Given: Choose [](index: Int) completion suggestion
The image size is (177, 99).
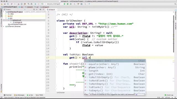Looking at the screenshot, I should tap(115, 61).
